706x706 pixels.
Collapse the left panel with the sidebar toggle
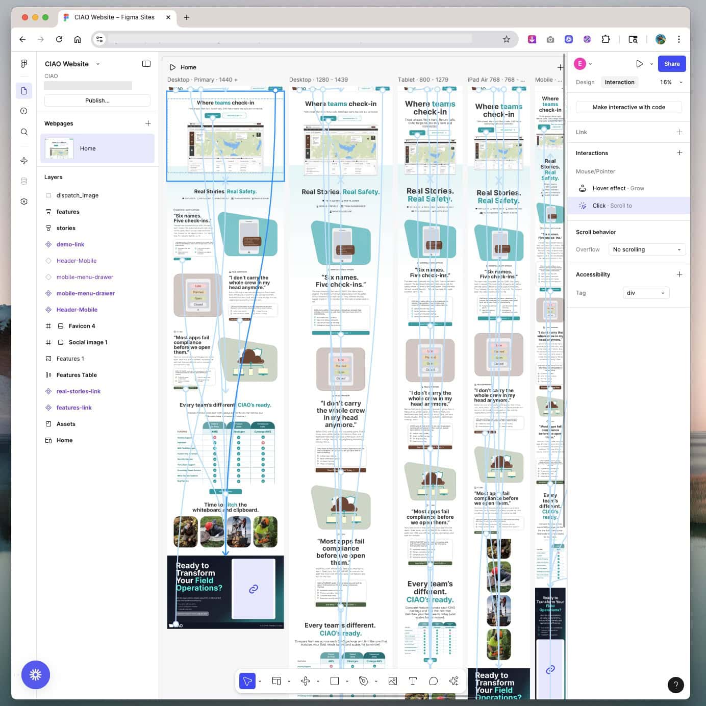click(x=147, y=63)
